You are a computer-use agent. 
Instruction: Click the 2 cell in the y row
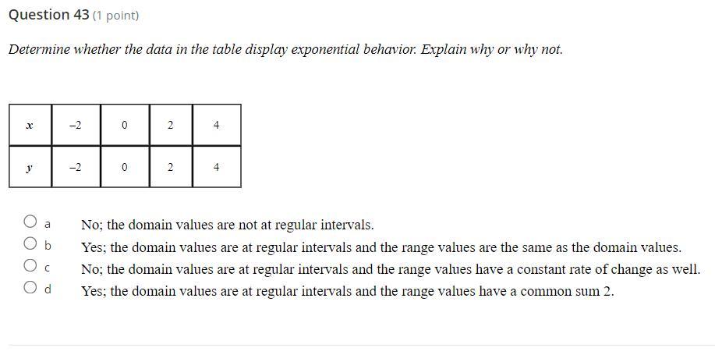[x=171, y=167]
